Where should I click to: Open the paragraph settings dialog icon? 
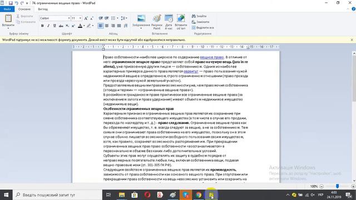(126, 26)
